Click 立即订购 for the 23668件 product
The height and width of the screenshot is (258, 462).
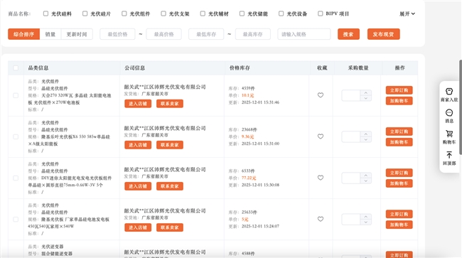coord(399,131)
